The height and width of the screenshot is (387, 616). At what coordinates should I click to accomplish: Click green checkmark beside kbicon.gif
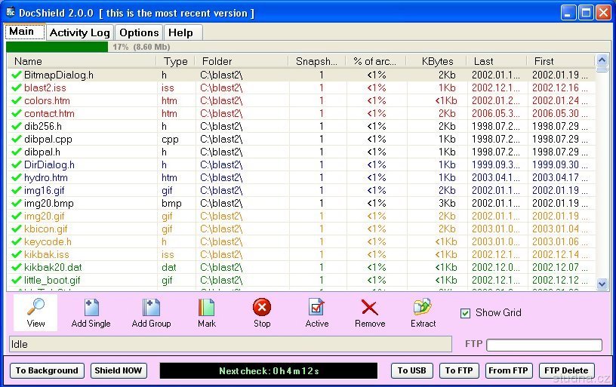pos(16,229)
